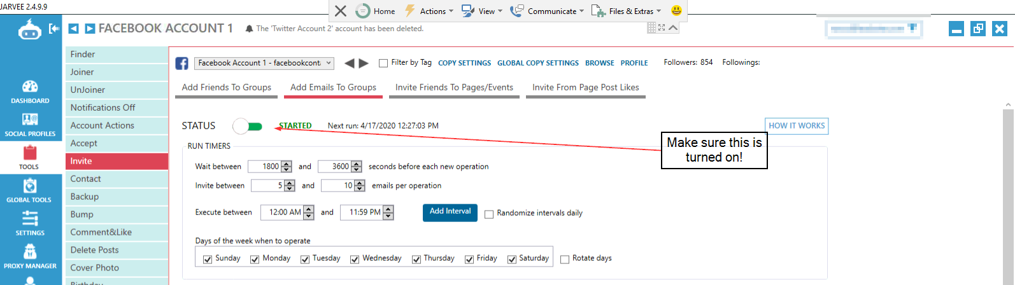Adjust 11:59 PM time spinner
This screenshot has height=285, width=1015.
pos(388,212)
